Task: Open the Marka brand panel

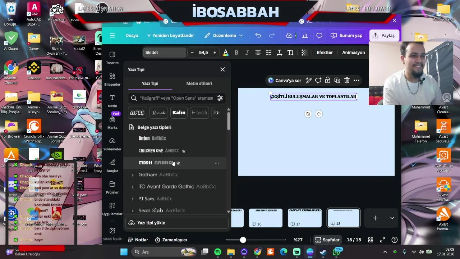Action: pyautogui.click(x=112, y=123)
